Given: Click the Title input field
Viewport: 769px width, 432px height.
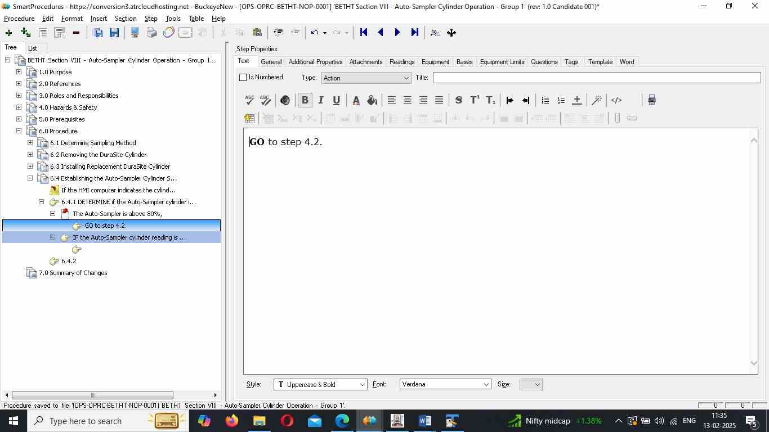Looking at the screenshot, I should coord(597,78).
